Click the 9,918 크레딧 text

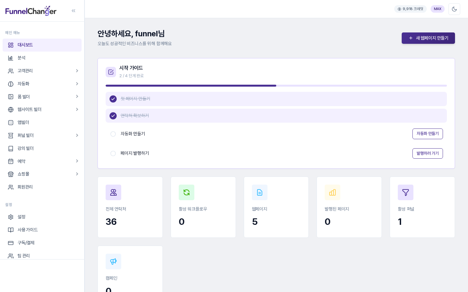413,9
